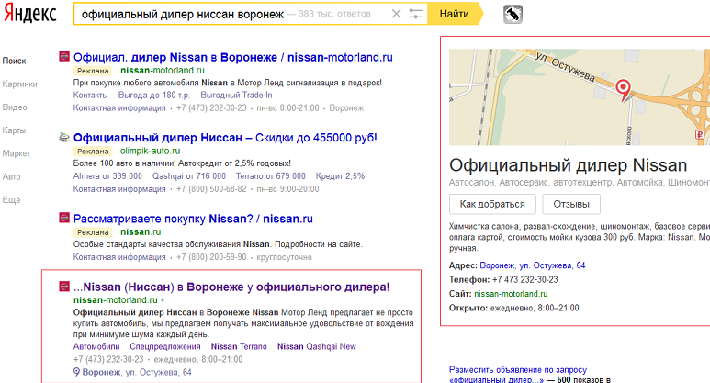This screenshot has height=383, width=710.
Task: Click the Автомобили sitelink
Action: coord(96,346)
